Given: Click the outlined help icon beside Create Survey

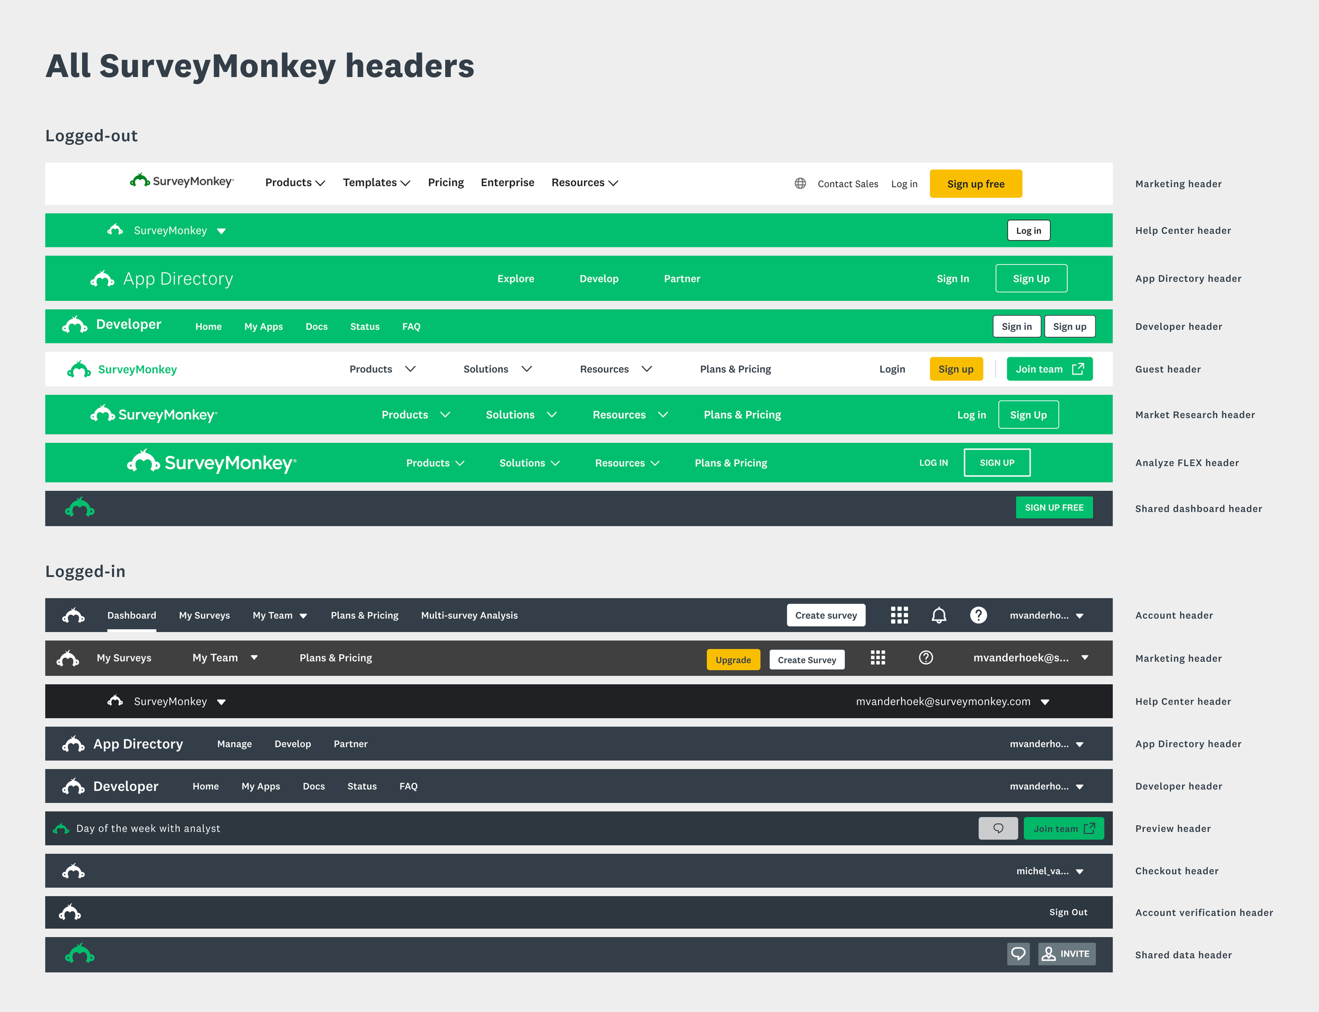Looking at the screenshot, I should 926,658.
